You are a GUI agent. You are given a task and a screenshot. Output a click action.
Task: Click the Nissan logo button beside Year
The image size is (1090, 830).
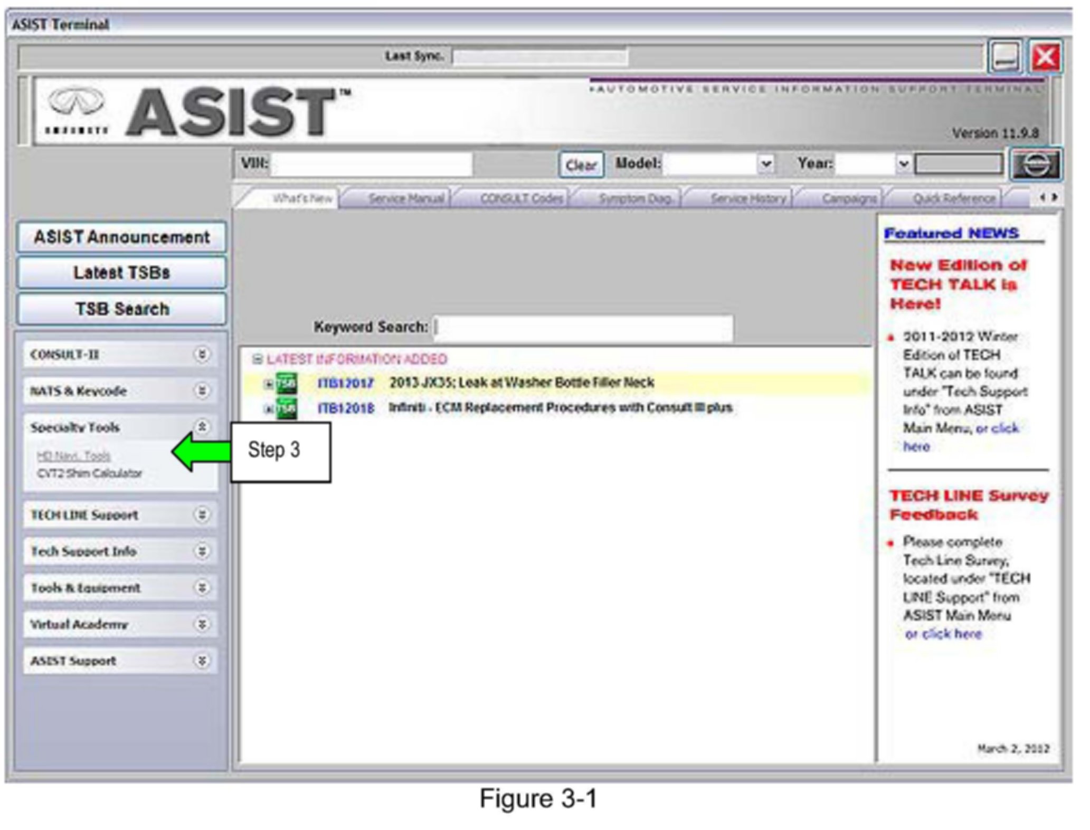coord(1036,165)
